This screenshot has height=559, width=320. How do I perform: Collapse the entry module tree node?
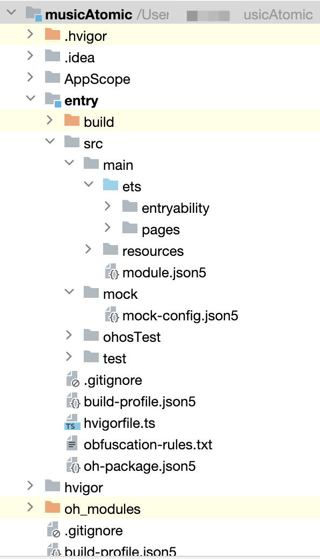click(31, 98)
